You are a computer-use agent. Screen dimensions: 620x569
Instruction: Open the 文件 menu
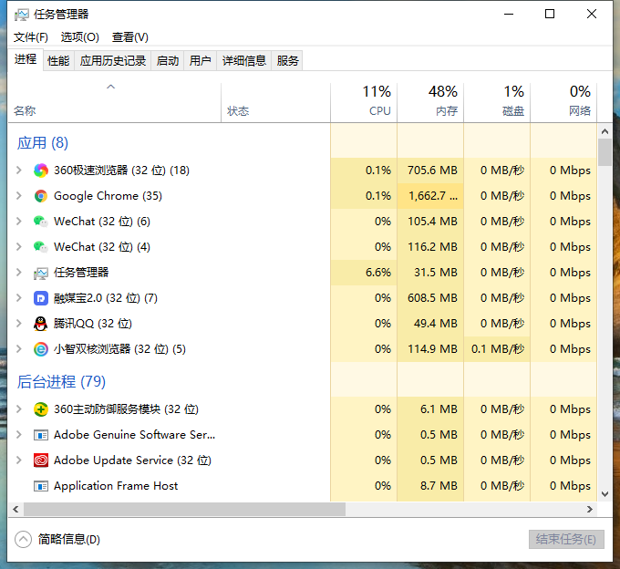coord(31,37)
